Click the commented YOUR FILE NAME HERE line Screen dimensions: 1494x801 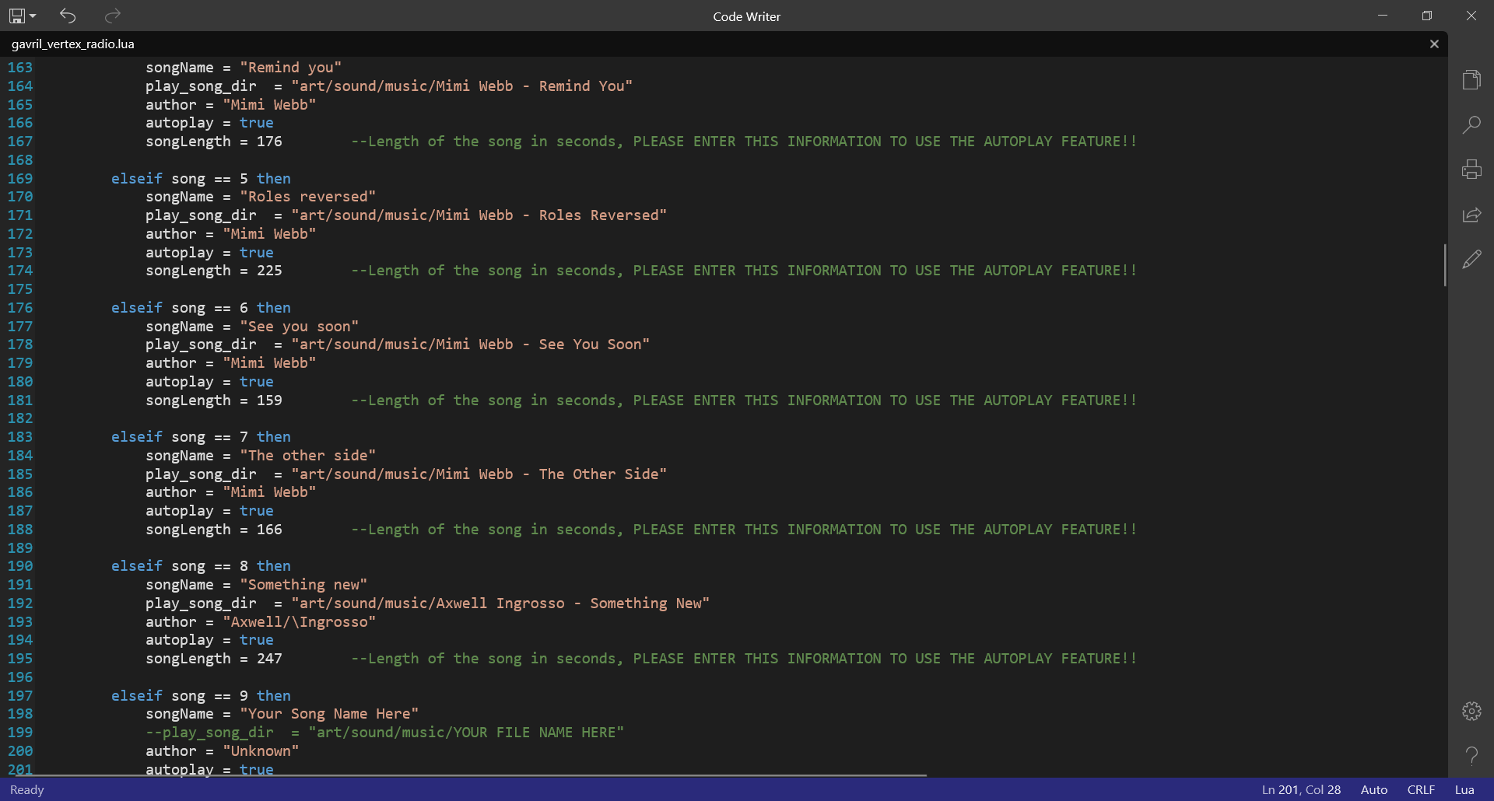(x=384, y=733)
